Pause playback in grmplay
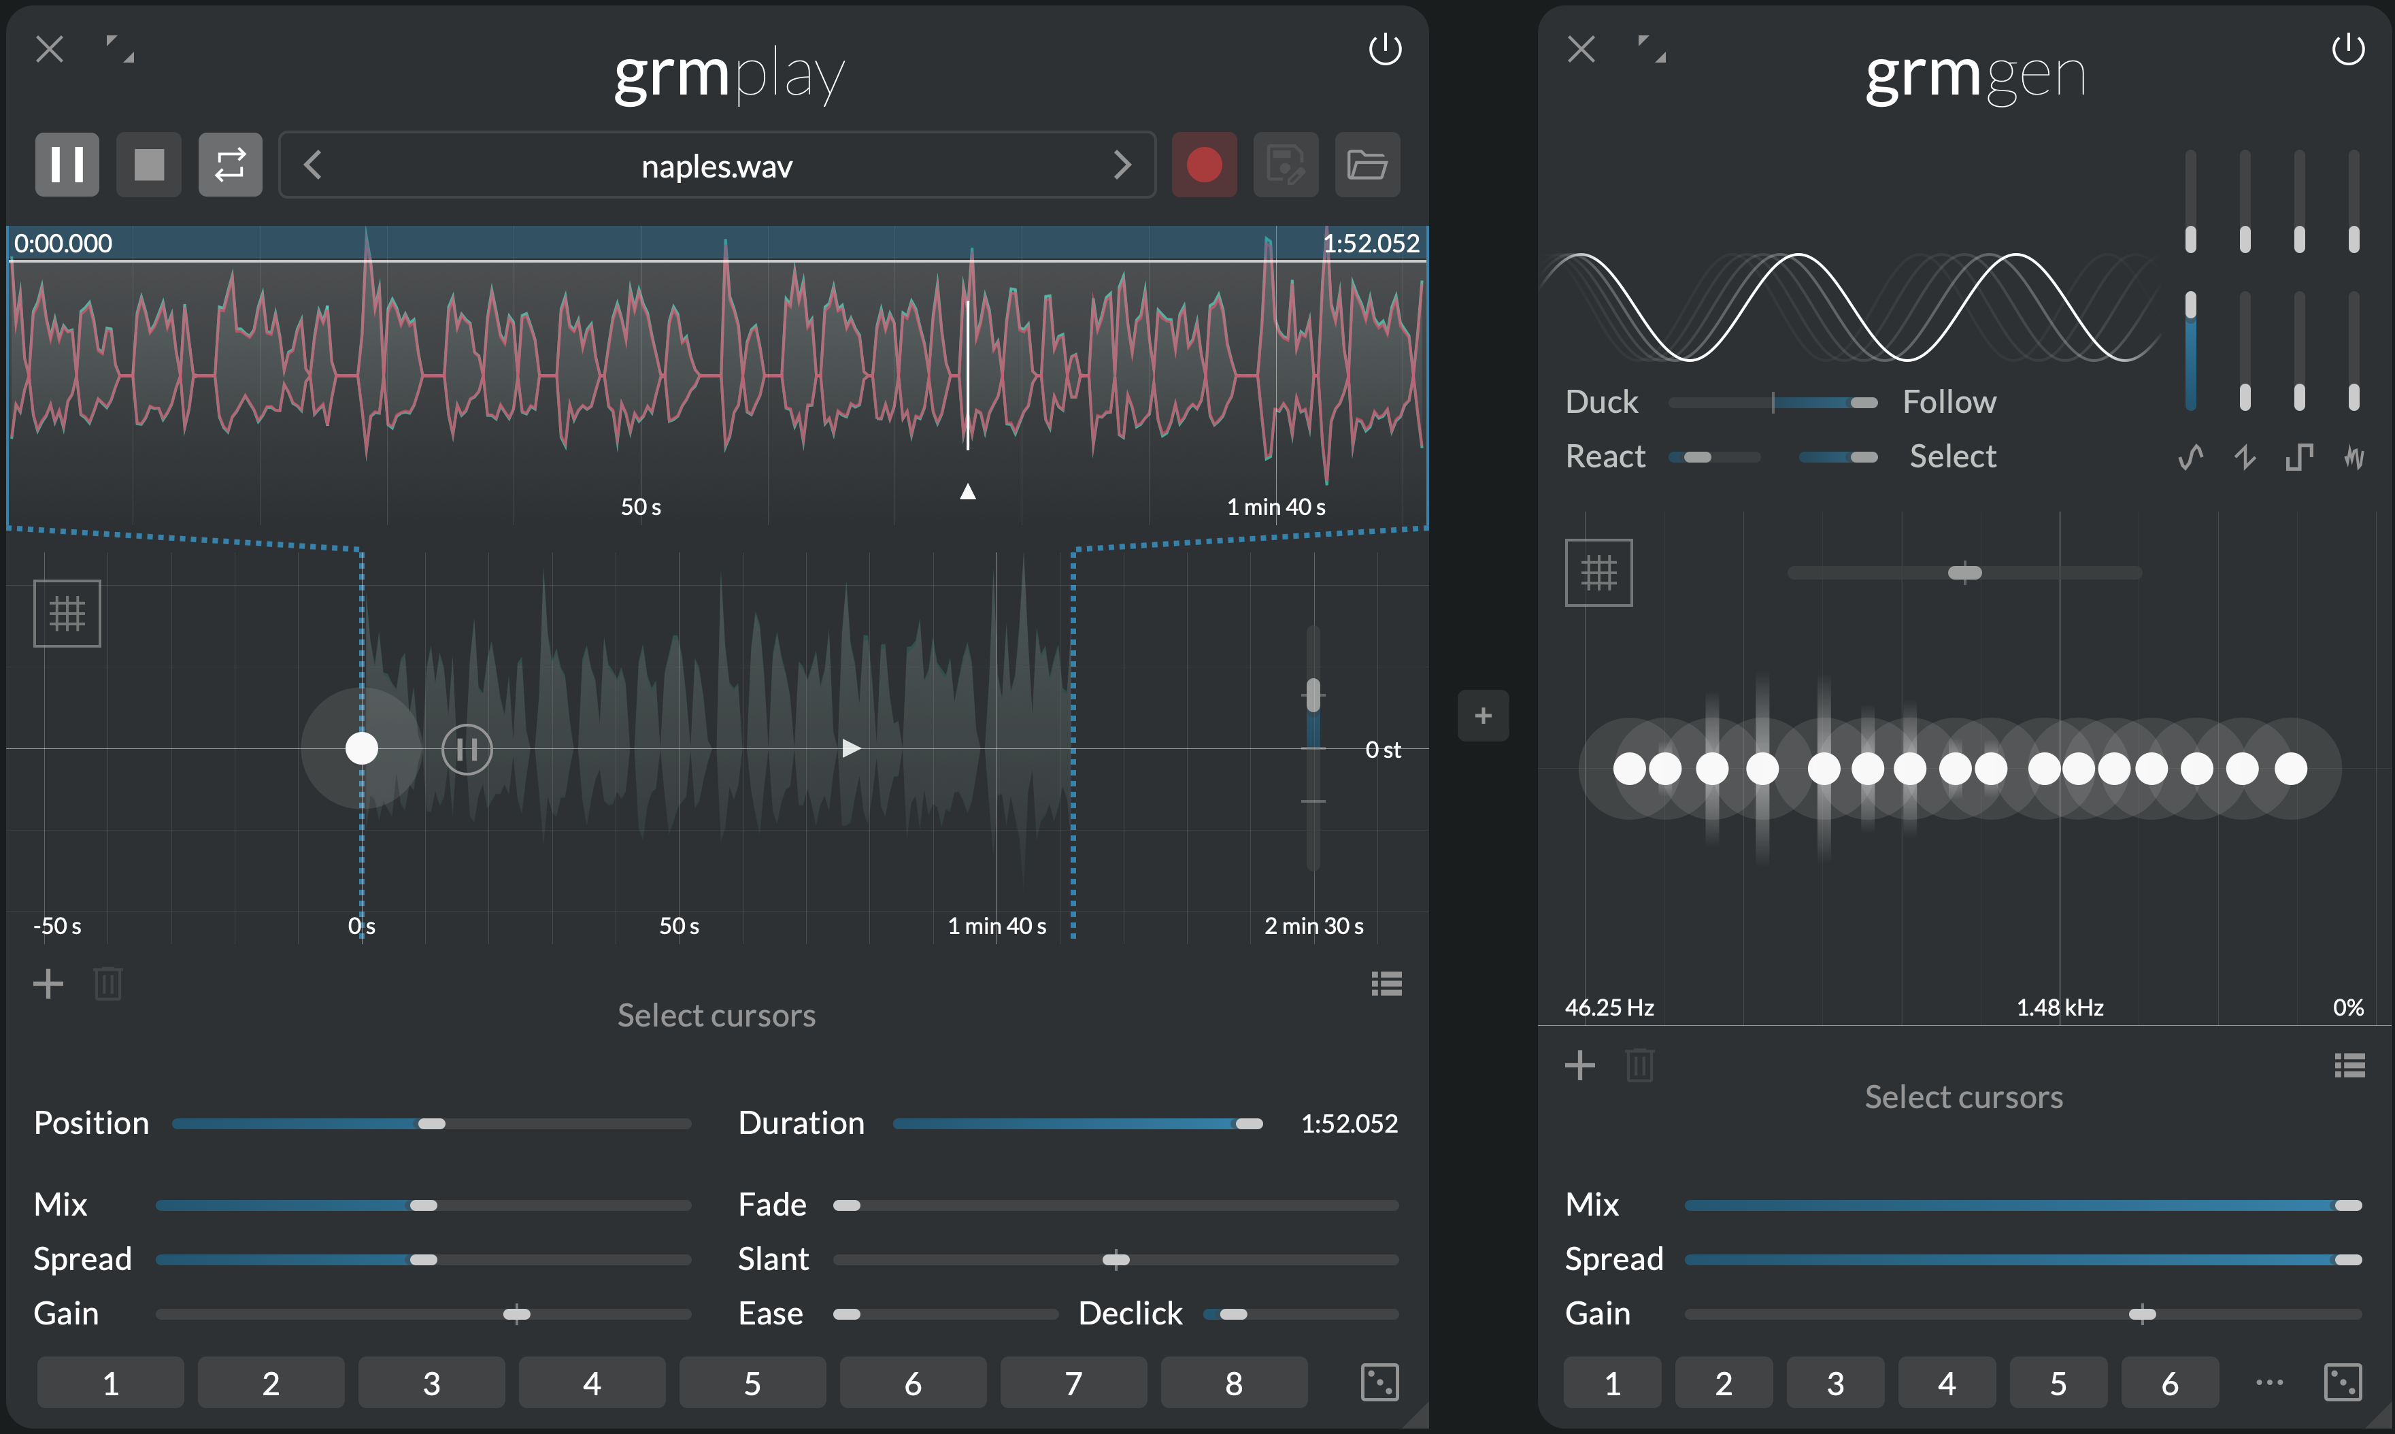 pyautogui.click(x=67, y=164)
